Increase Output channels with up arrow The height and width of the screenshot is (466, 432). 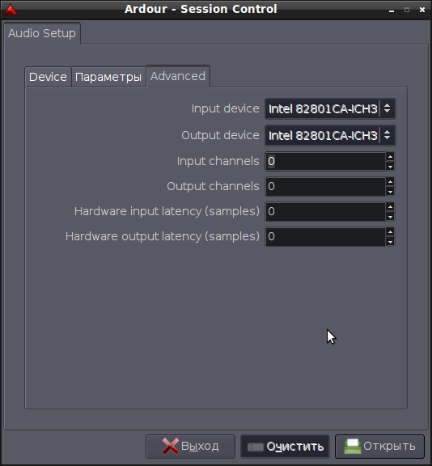[391, 181]
